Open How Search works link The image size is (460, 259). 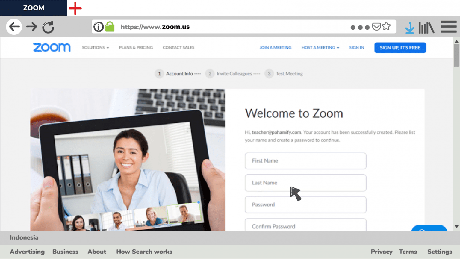(144, 252)
